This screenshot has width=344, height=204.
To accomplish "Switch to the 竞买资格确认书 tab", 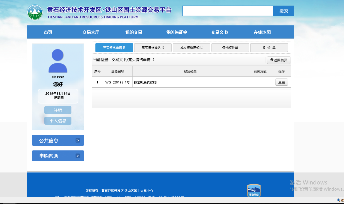I will [x=153, y=48].
